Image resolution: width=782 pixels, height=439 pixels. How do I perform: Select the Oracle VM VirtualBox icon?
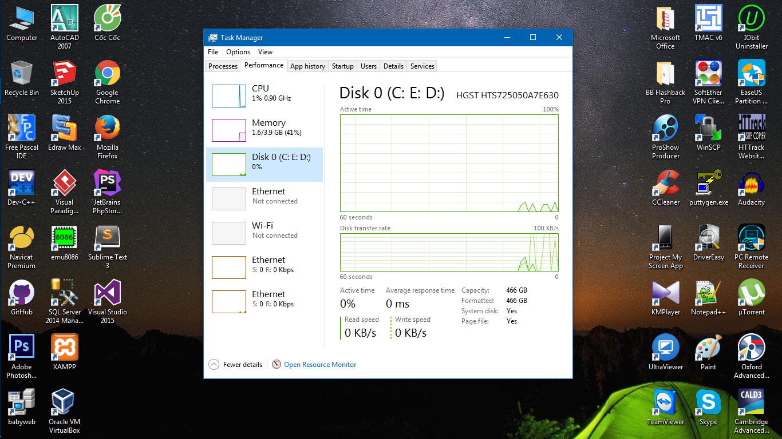click(65, 411)
